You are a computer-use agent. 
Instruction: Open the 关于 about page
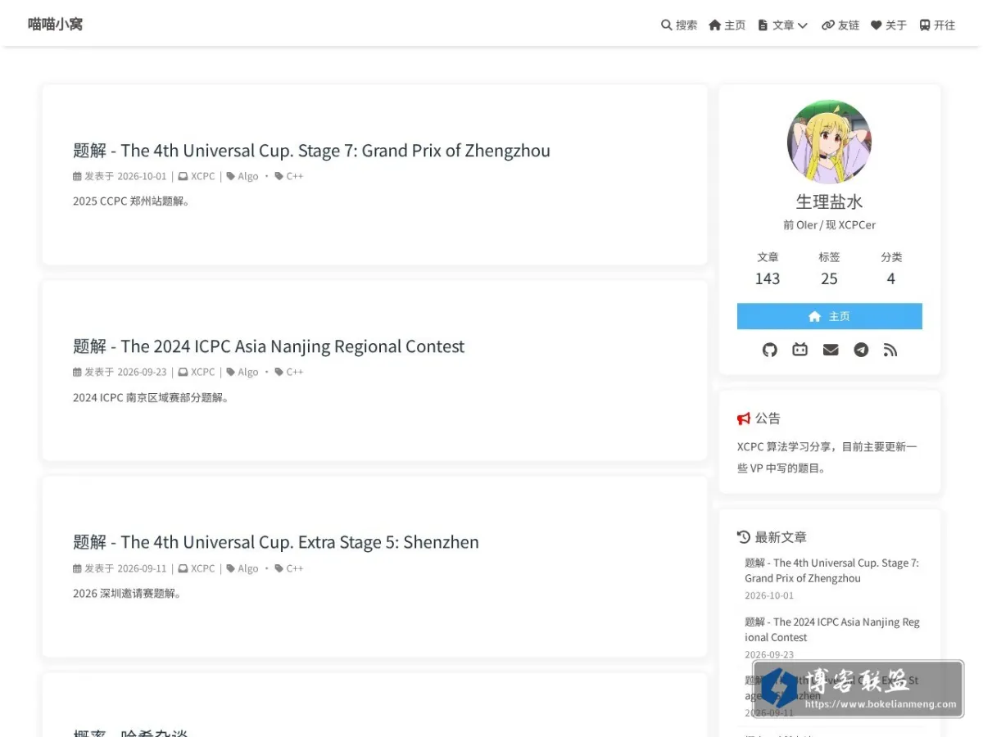pos(889,25)
